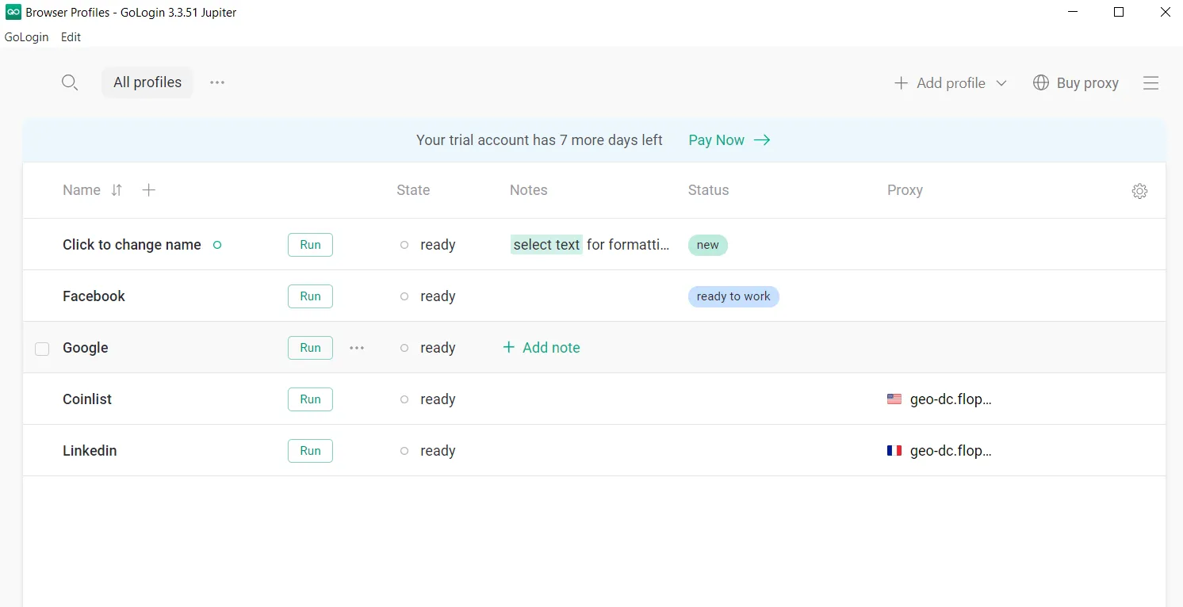Click the Buy proxy globe icon

click(1040, 83)
